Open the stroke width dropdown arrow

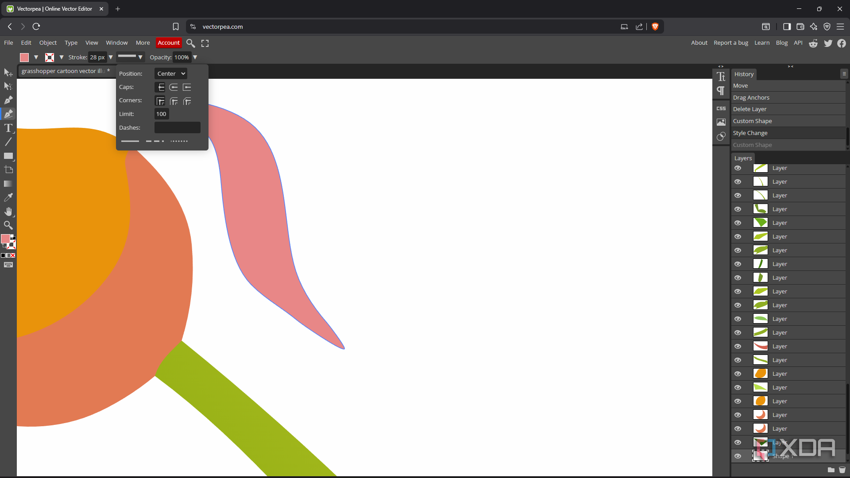(111, 57)
